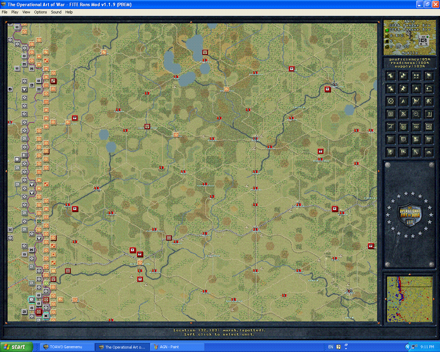This screenshot has height=352, width=440.
Task: Click the HQ unit counter in info panel
Action: (423, 41)
